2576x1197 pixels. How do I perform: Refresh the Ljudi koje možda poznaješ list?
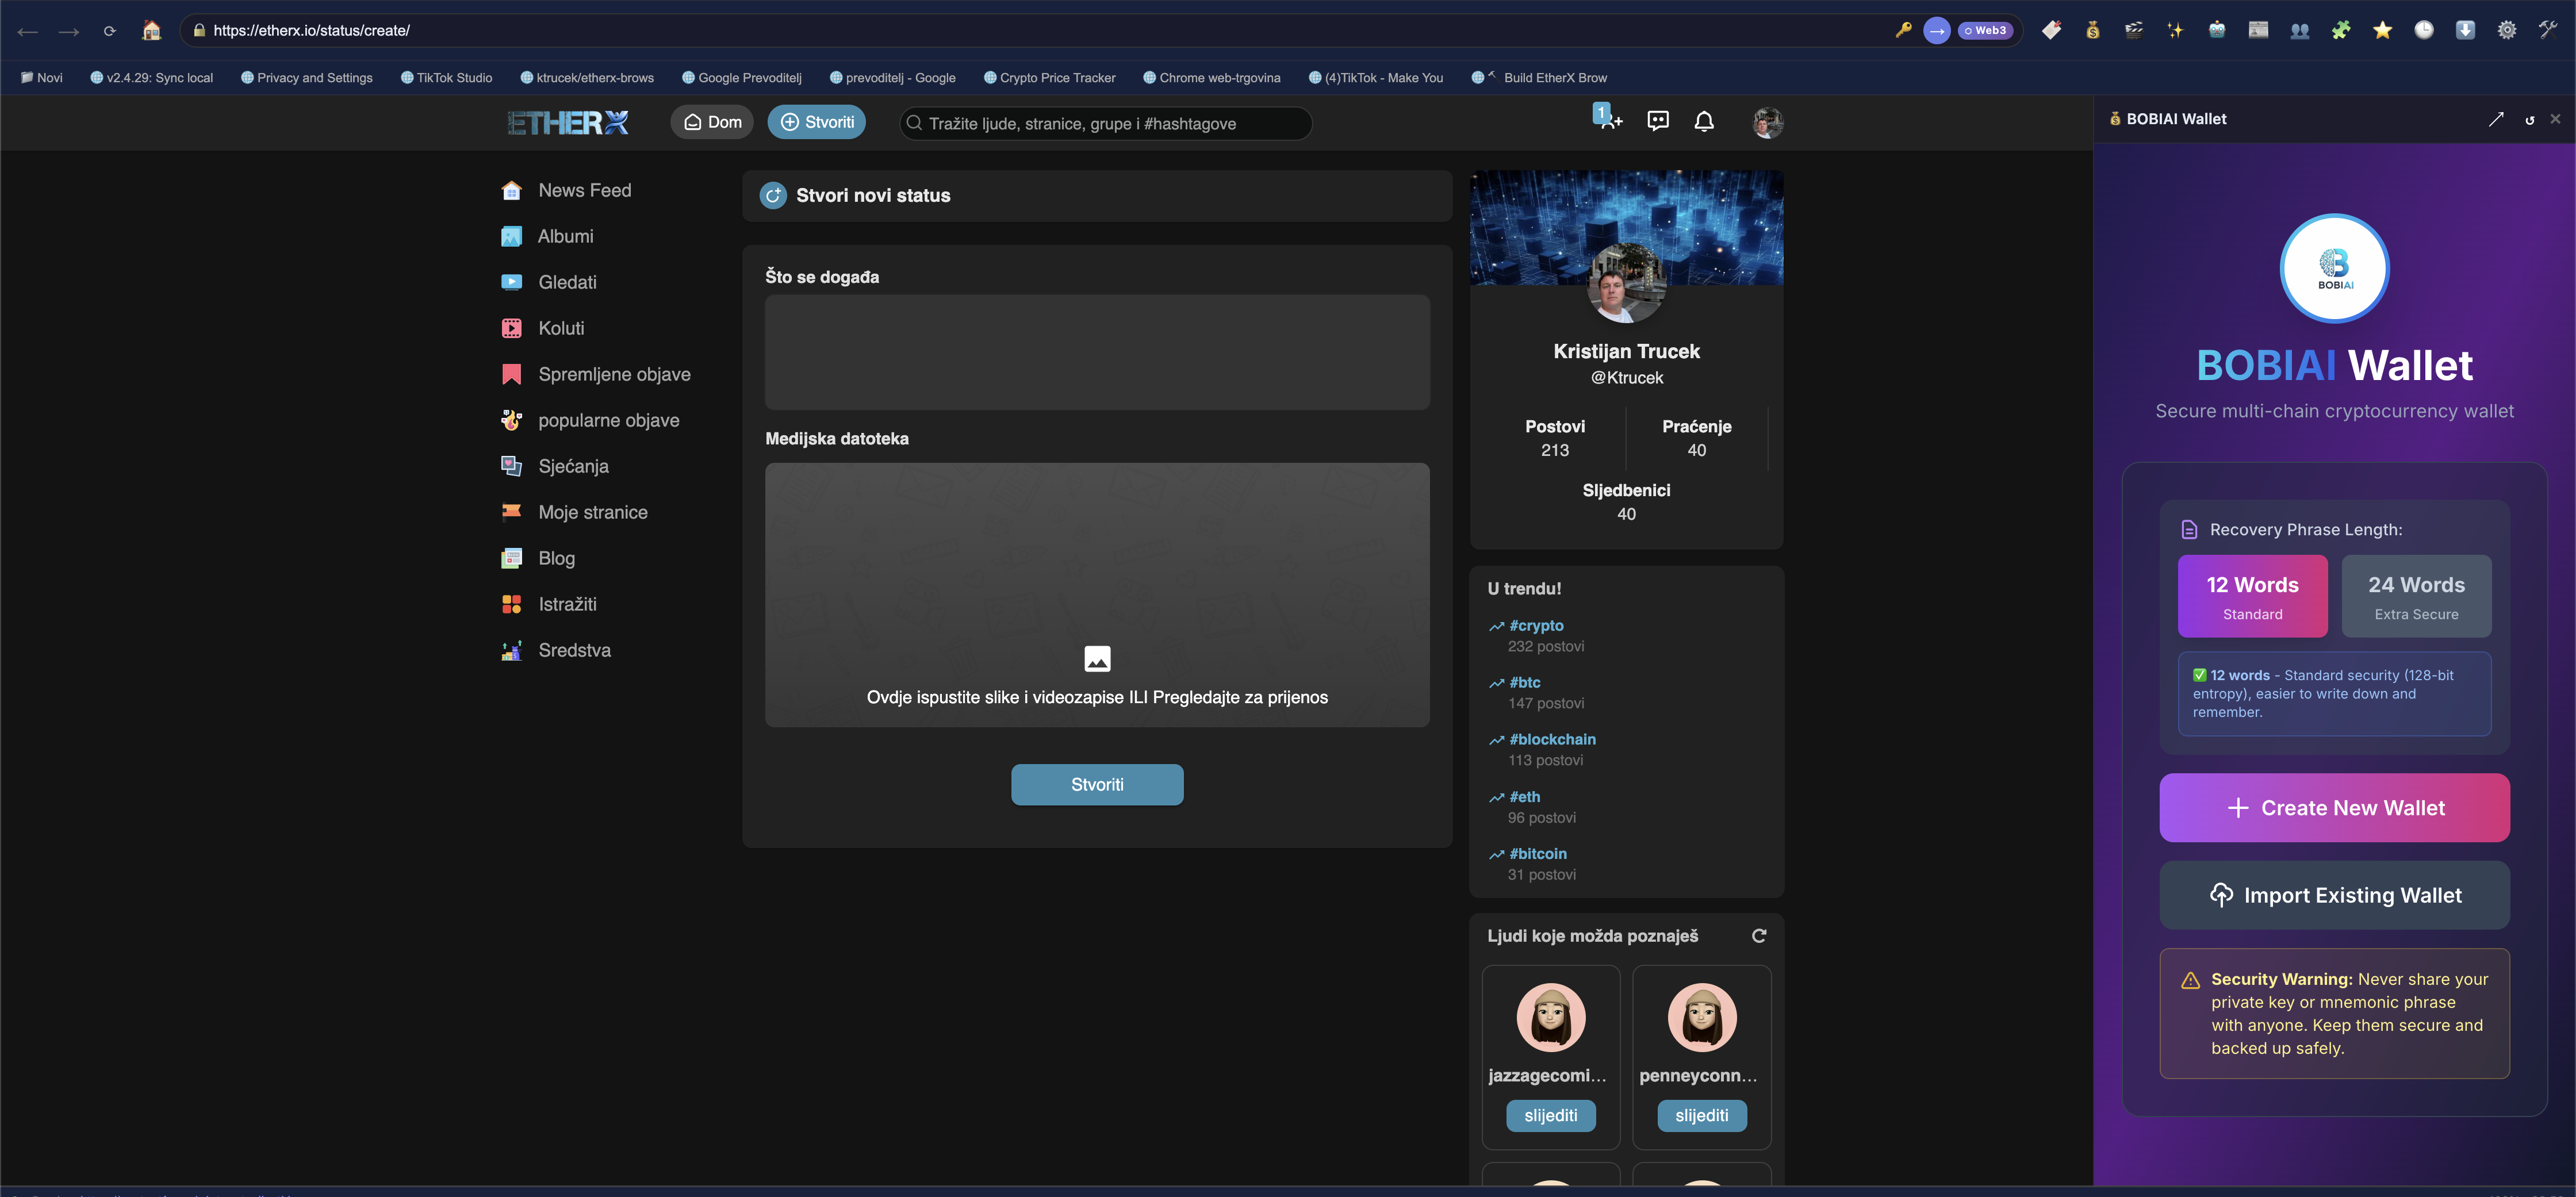tap(1760, 936)
